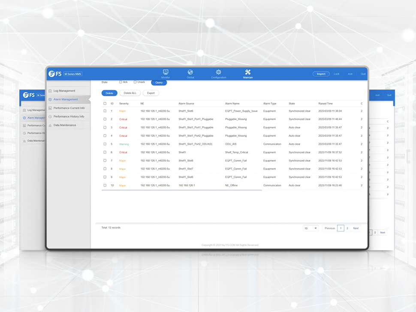
Task: Enable the Unack state checkbox
Action: pos(135,82)
